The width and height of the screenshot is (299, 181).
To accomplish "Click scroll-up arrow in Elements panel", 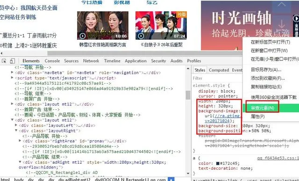I will click(188, 69).
